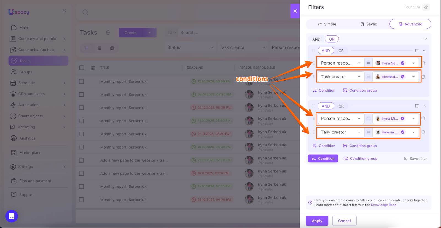
Task: Collapse the first condition group with its chevron
Action: click(x=424, y=50)
